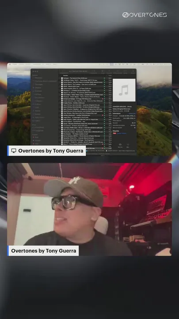The width and height of the screenshot is (179, 319).
Task: Click the music note preview thumbnail
Action: (124, 90)
